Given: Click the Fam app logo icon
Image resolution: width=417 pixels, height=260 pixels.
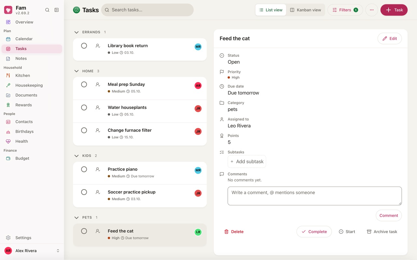Looking at the screenshot, I should 8,10.
